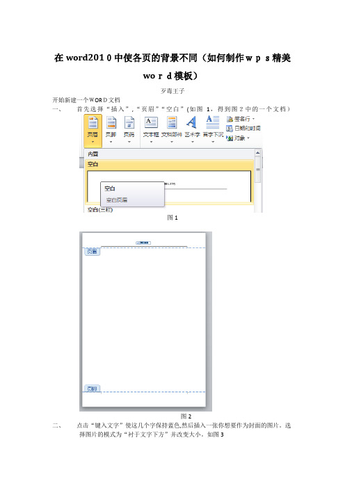The height and width of the screenshot is (488, 345).
Task: Click the 空白页眉 tooltip text
Action: [x=117, y=200]
